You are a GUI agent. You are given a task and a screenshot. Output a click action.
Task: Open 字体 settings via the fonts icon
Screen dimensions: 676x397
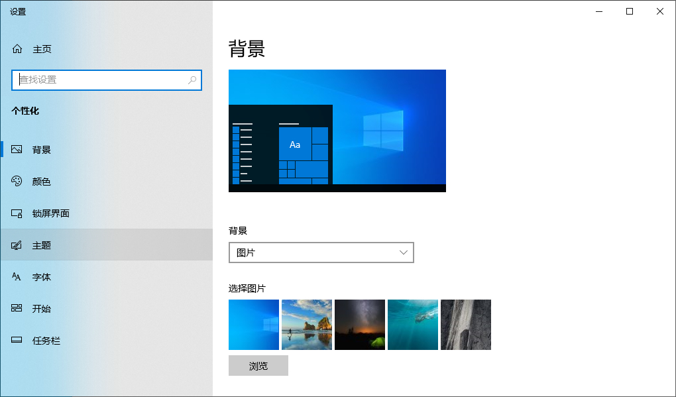tap(16, 277)
